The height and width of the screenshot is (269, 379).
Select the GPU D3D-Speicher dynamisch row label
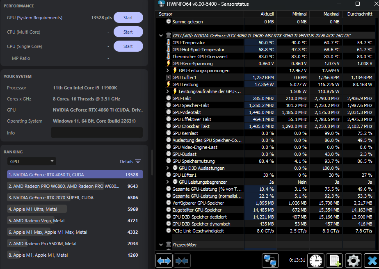(x=201, y=224)
